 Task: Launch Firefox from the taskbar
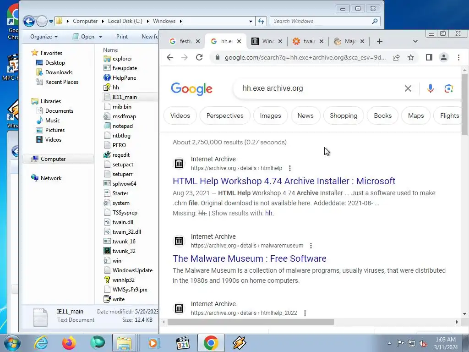69,343
